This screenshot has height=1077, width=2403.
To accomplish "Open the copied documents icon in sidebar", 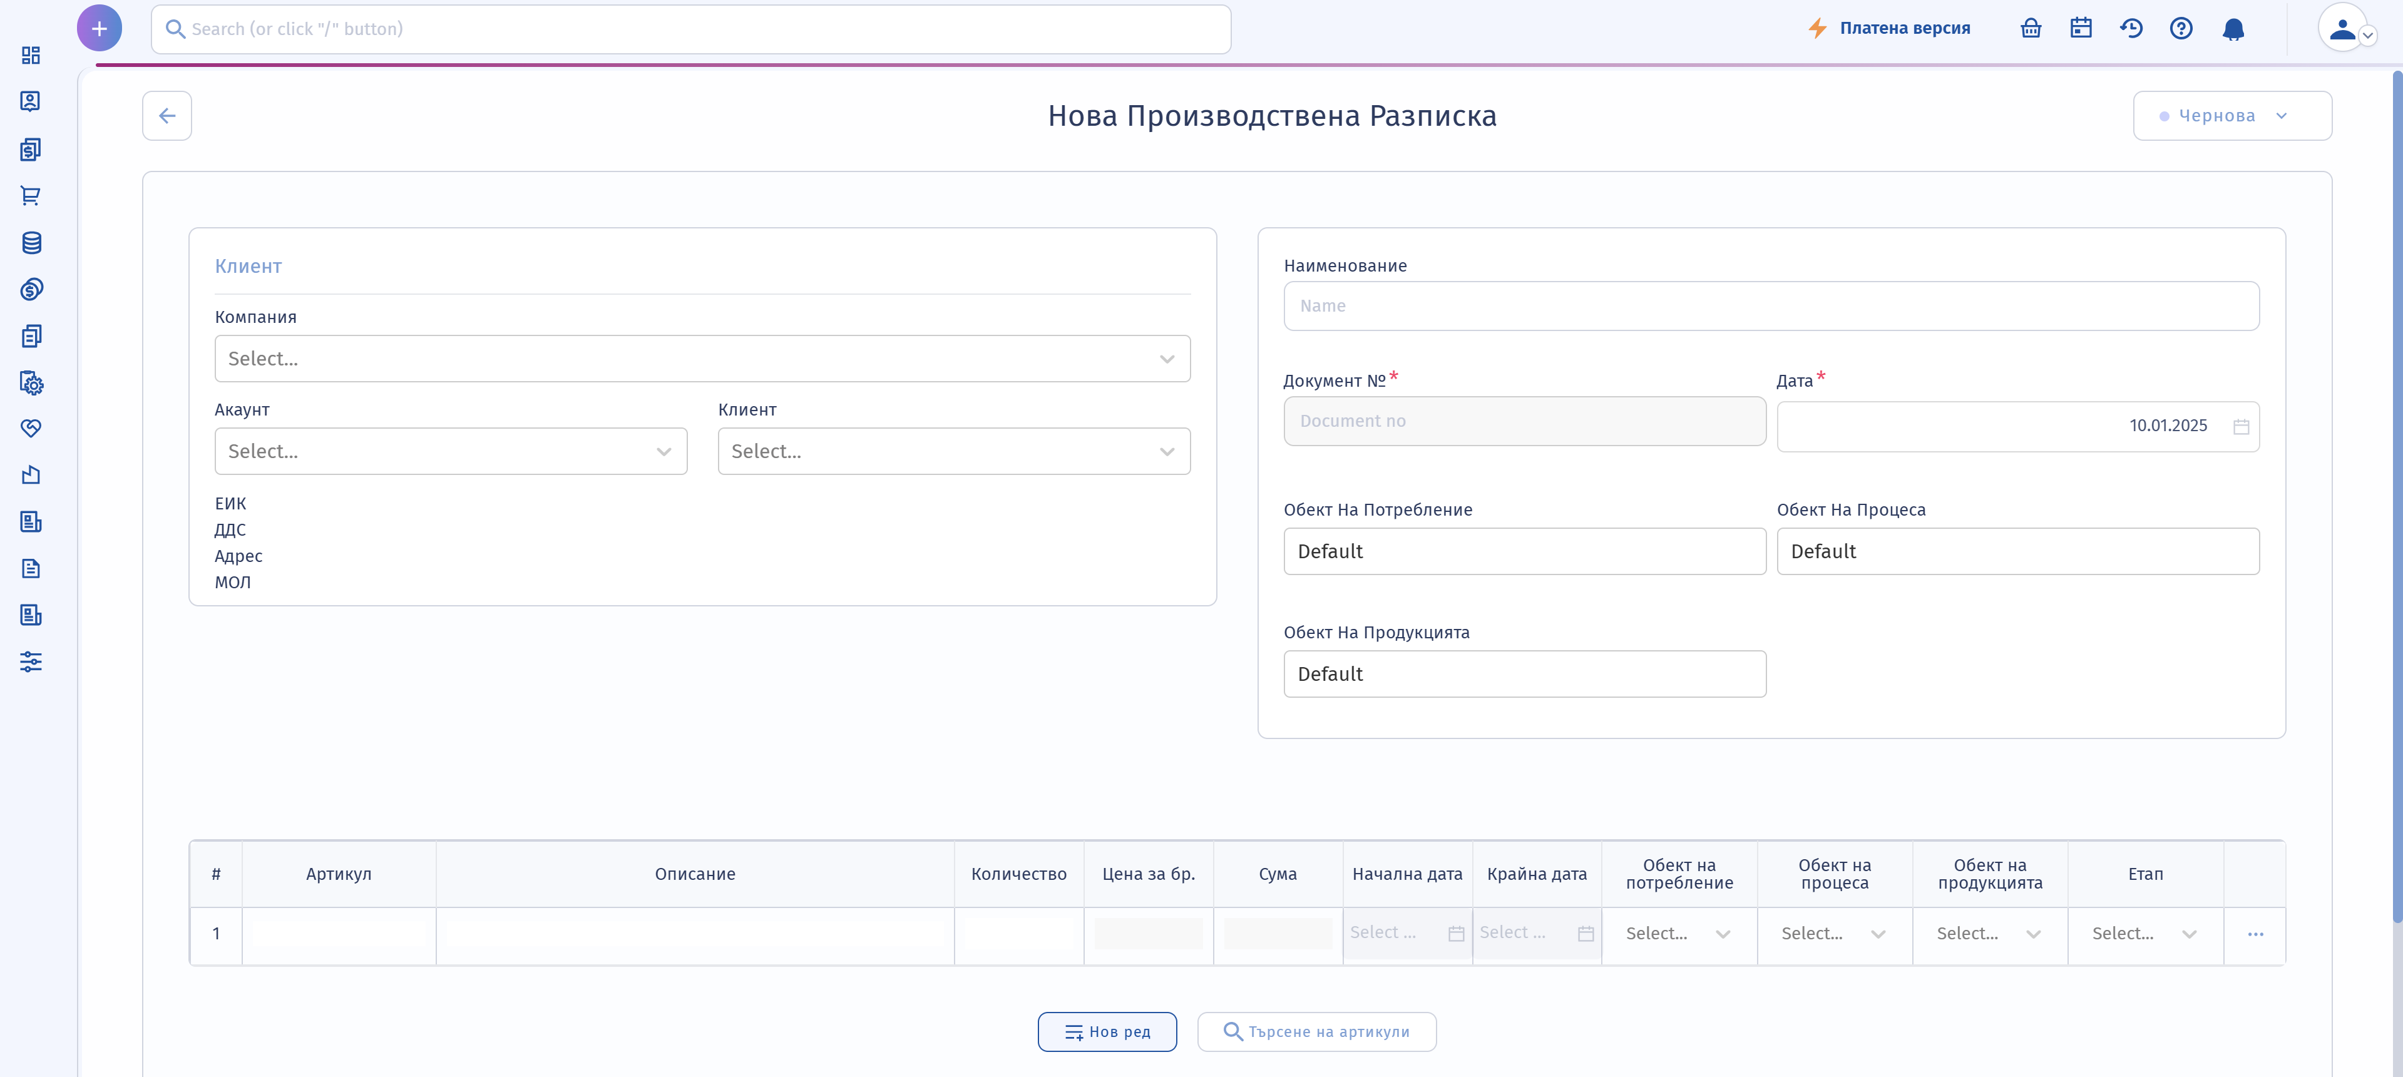I will (31, 335).
